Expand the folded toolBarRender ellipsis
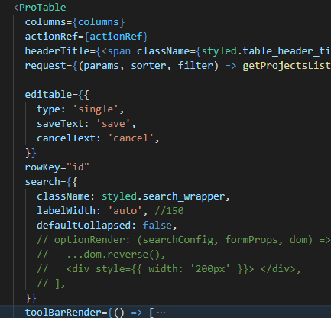Image resolution: width=331 pixels, height=318 pixels. click(x=161, y=313)
